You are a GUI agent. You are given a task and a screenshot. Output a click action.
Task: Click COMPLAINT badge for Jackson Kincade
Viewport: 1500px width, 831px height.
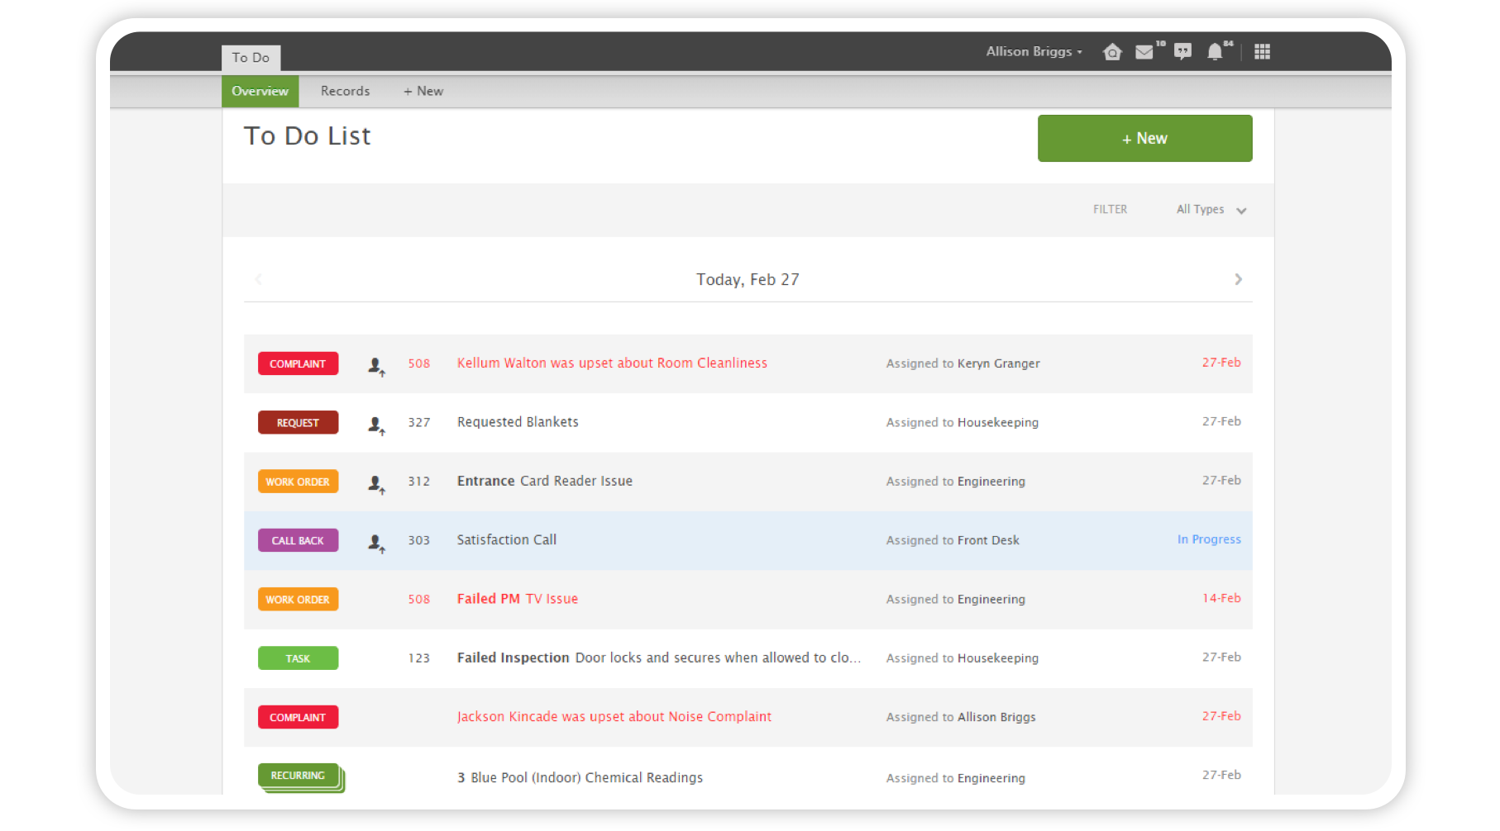point(298,717)
